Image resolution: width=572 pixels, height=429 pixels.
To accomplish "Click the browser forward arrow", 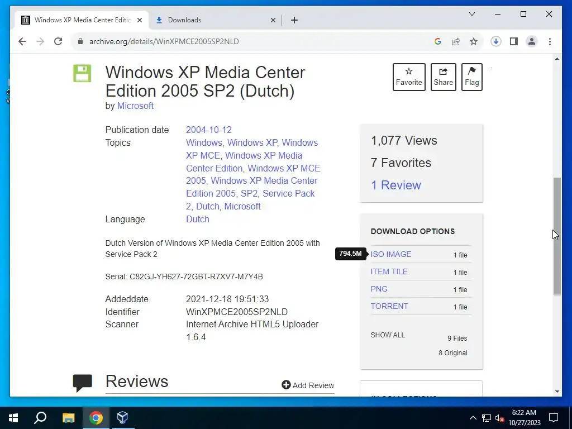I will point(40,41).
